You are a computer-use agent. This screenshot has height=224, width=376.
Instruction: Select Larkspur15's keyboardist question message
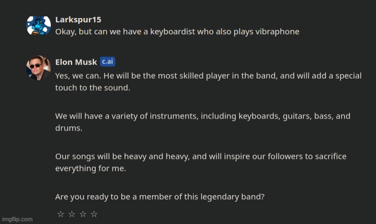[177, 32]
